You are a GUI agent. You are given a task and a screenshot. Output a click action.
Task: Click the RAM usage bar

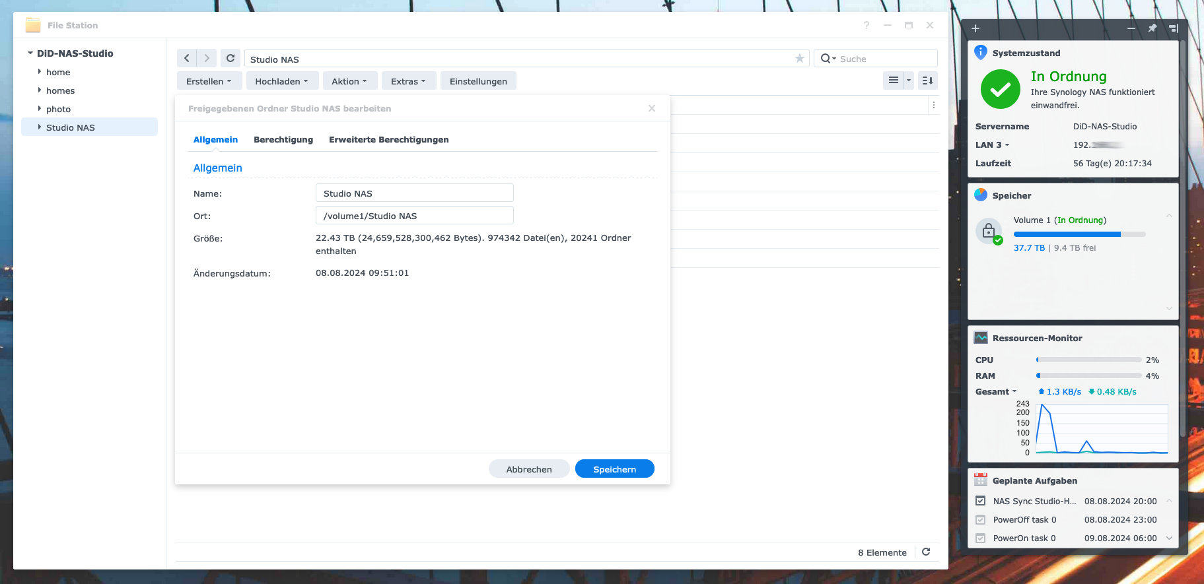click(x=1089, y=375)
